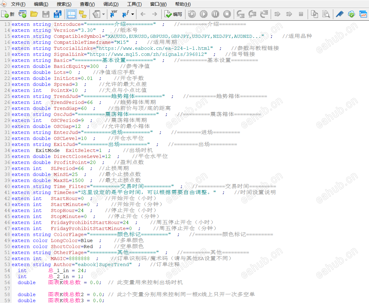The height and width of the screenshot is (303, 369).
Task: Stop the debugger
Action: (227, 14)
